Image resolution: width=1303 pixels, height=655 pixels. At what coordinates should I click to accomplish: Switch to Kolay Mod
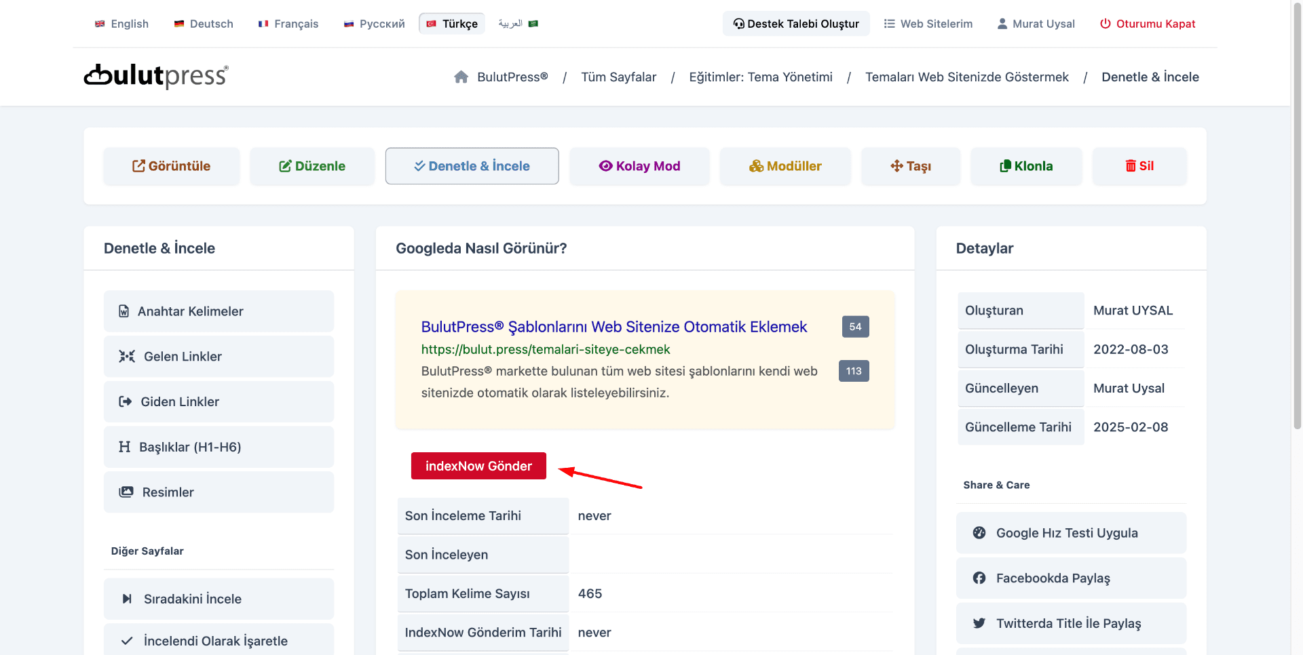point(639,166)
